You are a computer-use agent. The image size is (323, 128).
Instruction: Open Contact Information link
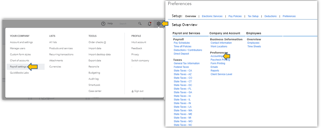coord(221,43)
